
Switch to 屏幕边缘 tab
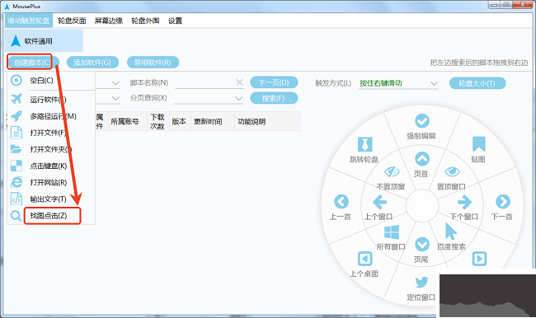click(x=109, y=21)
